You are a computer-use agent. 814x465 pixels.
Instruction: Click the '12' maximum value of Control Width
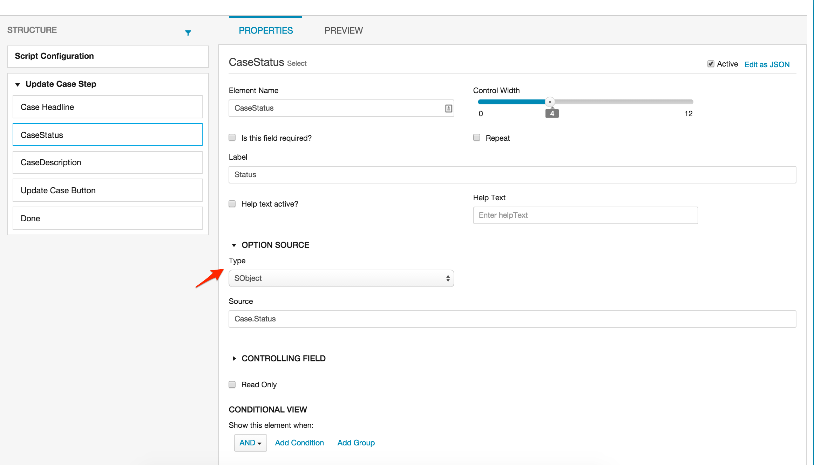tap(688, 114)
